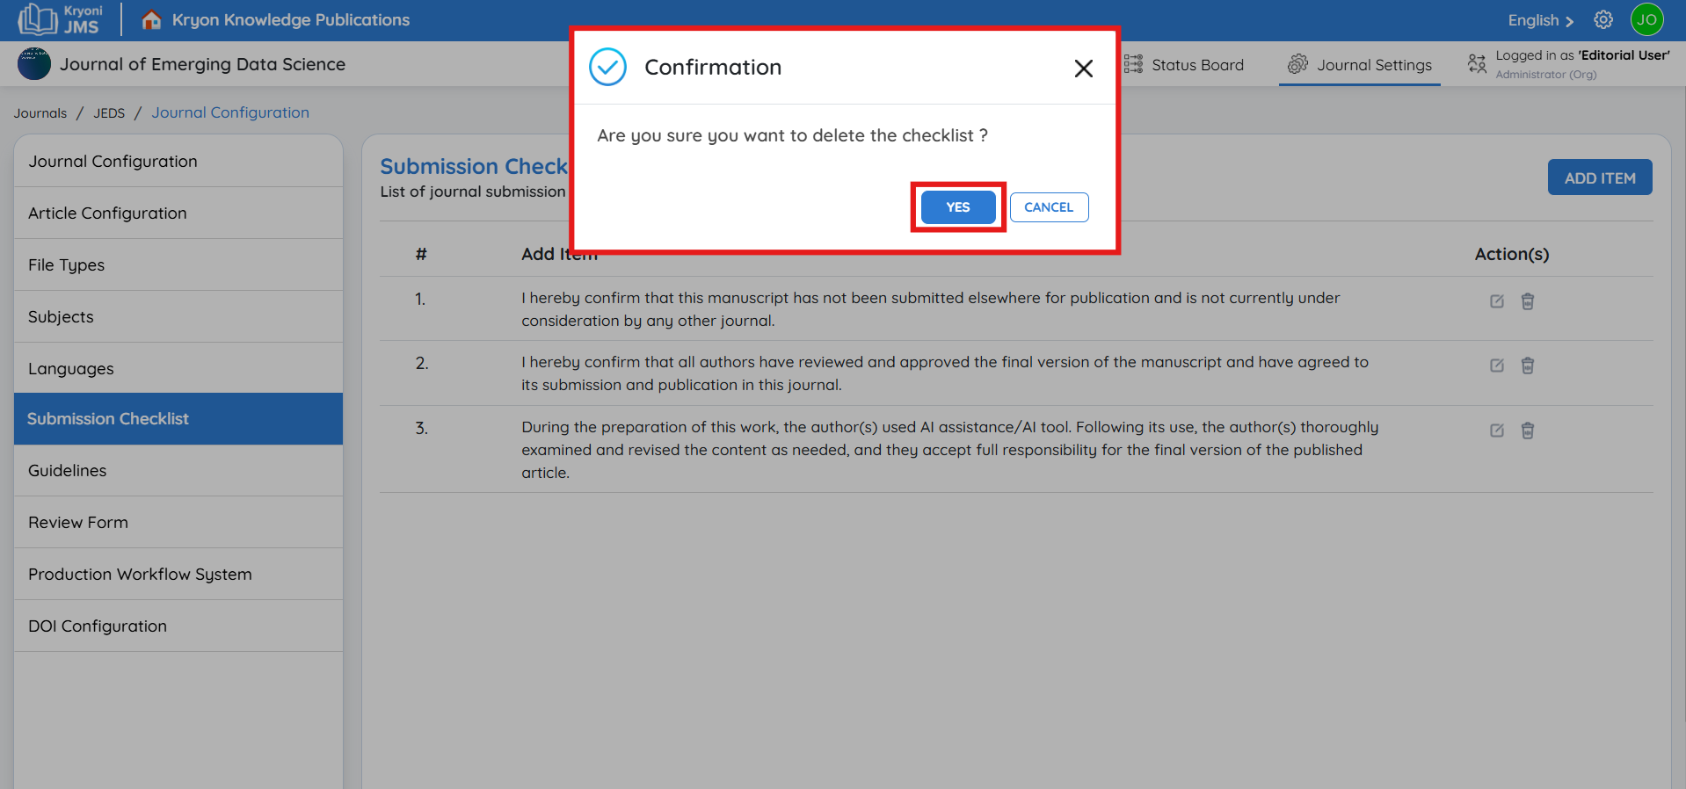Viewport: 1686px width, 789px height.
Task: Go to the JEDS breadcrumb link
Action: pos(109,113)
